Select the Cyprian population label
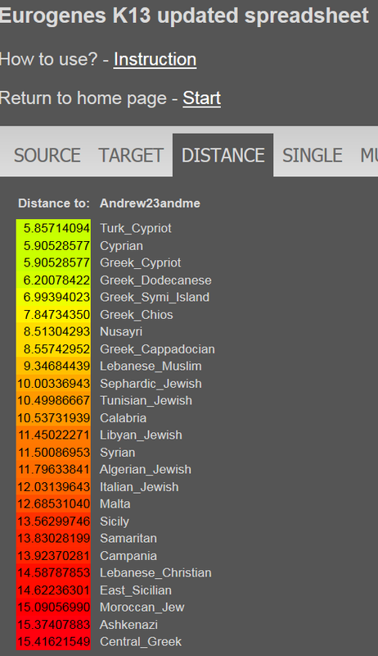The image size is (378, 656). (x=121, y=245)
